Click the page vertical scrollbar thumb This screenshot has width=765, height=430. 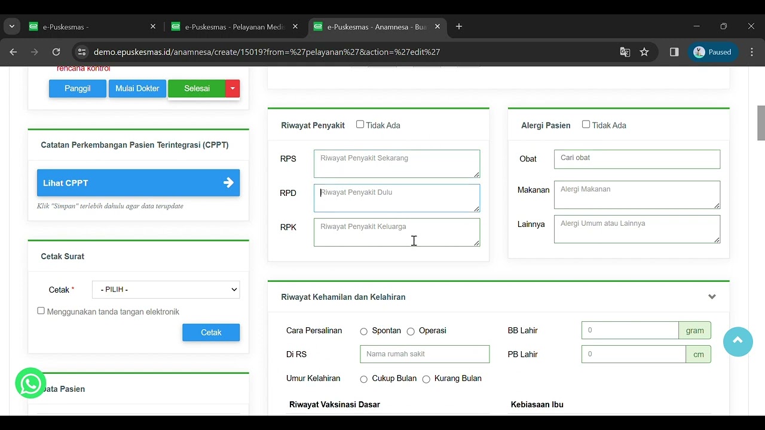click(761, 122)
